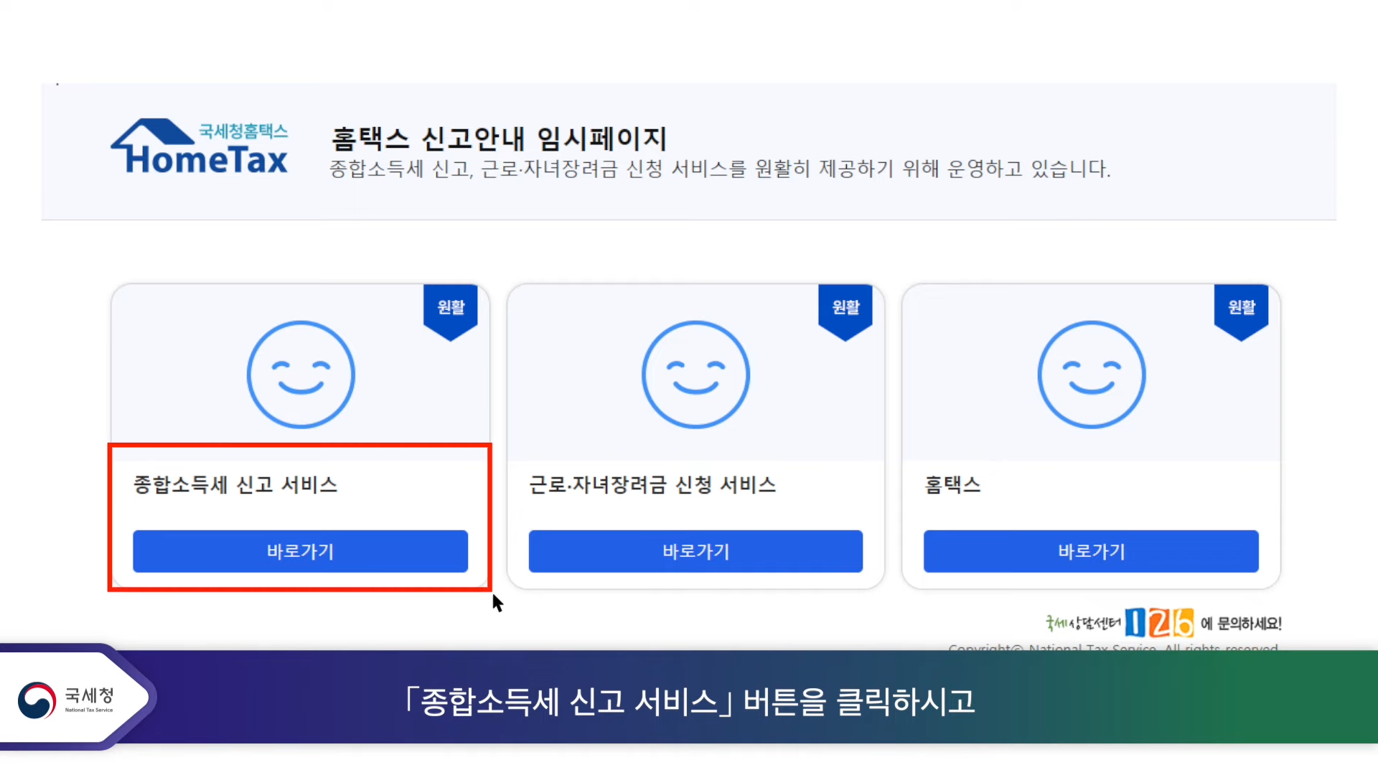The image size is (1378, 775).
Task: Select the 종합소득세 신고 서비스 title text
Action: (235, 485)
